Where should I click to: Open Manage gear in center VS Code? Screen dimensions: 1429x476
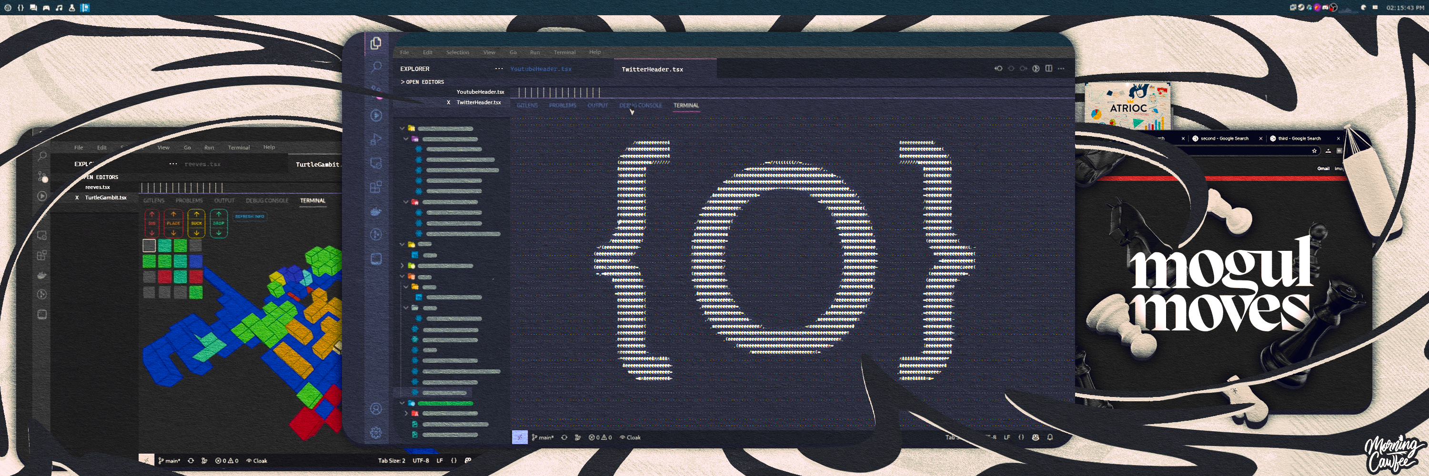376,433
